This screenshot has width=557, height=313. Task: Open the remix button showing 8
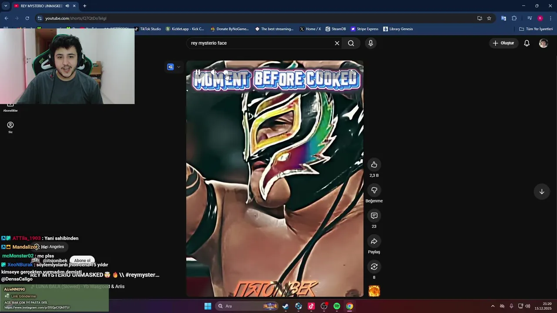pos(374,266)
